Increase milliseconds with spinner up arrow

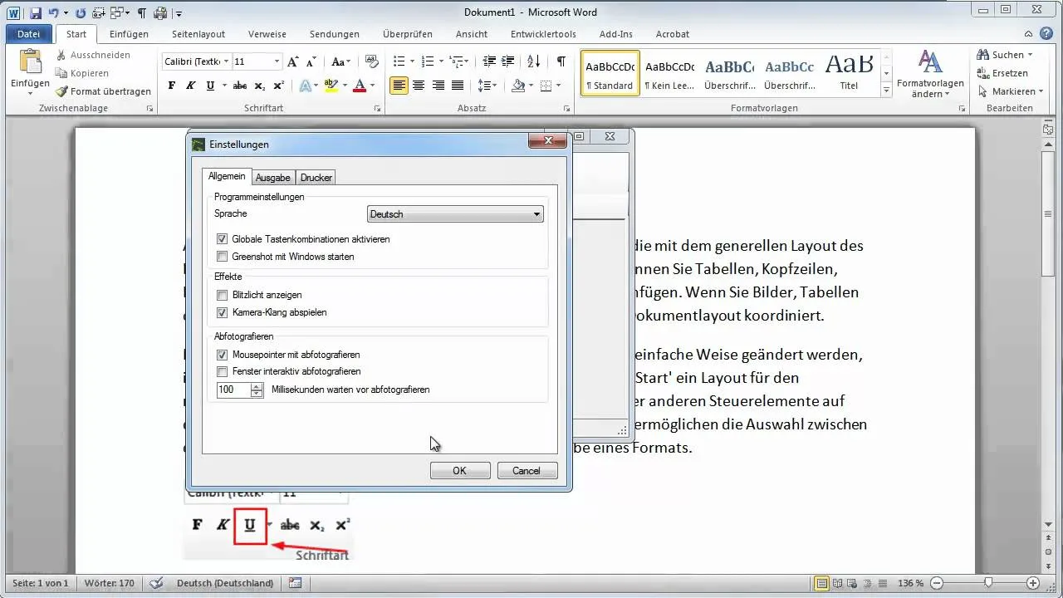[257, 386]
